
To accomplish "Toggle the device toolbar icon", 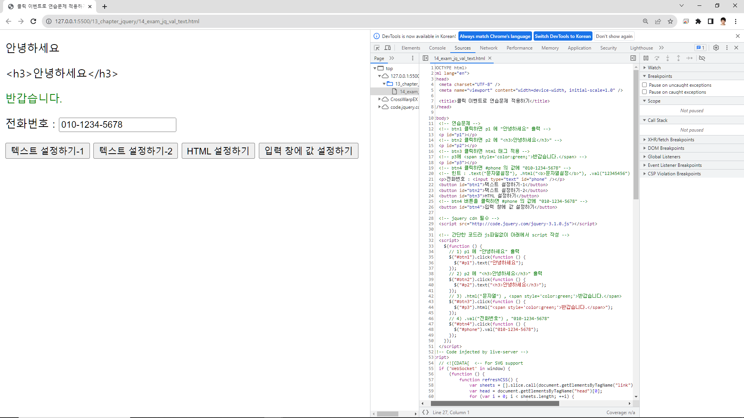I will click(387, 48).
